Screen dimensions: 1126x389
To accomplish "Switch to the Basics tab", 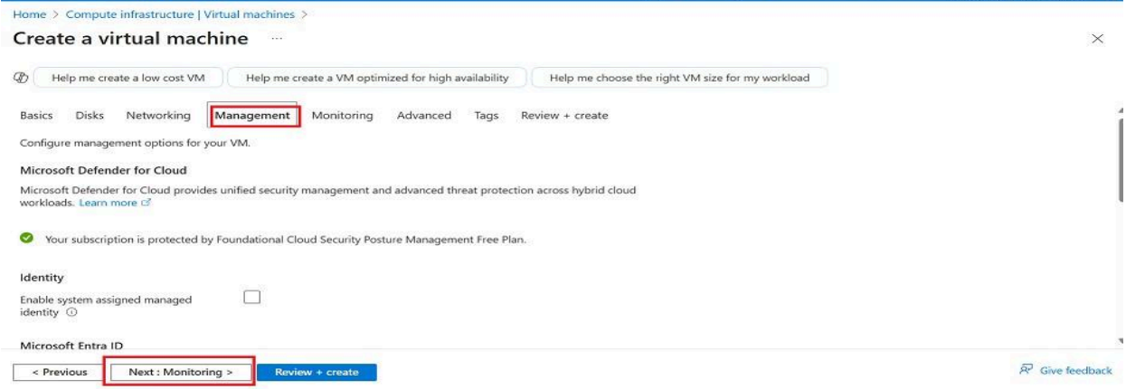I will [36, 116].
